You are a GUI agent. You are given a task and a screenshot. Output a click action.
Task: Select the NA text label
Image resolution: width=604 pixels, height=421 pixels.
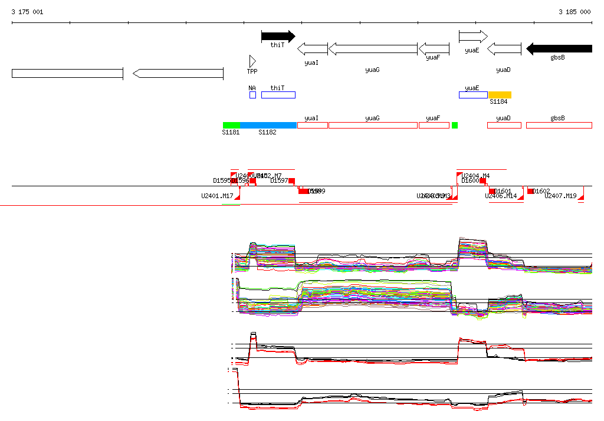click(252, 88)
